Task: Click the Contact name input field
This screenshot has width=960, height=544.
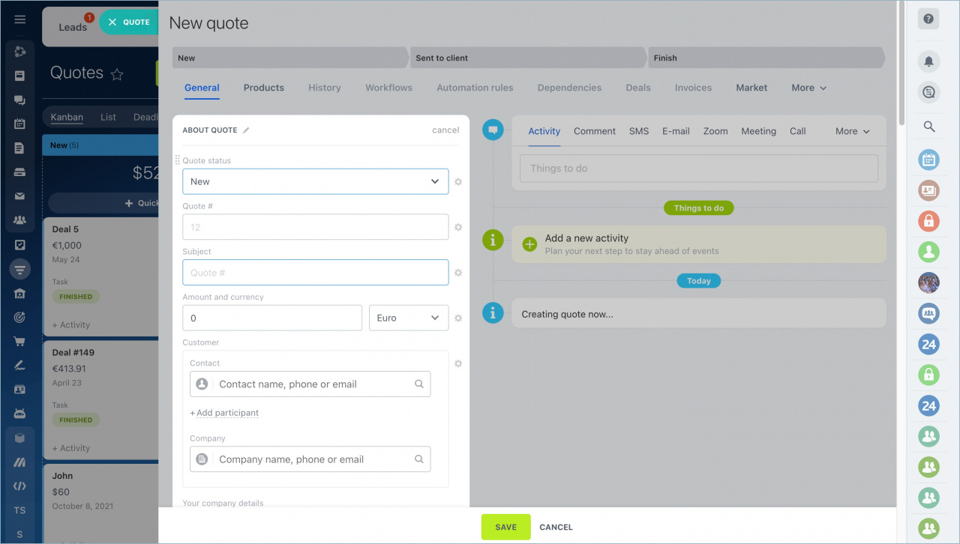Action: 310,384
